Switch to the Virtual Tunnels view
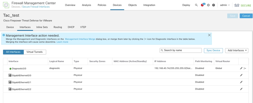253x103 pixels. point(35,52)
